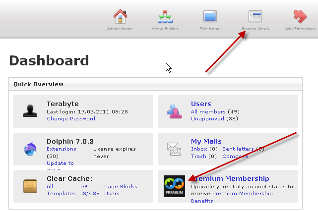The image size is (318, 211).
Task: Click the Add Extensions puzzle icon
Action: point(300,16)
